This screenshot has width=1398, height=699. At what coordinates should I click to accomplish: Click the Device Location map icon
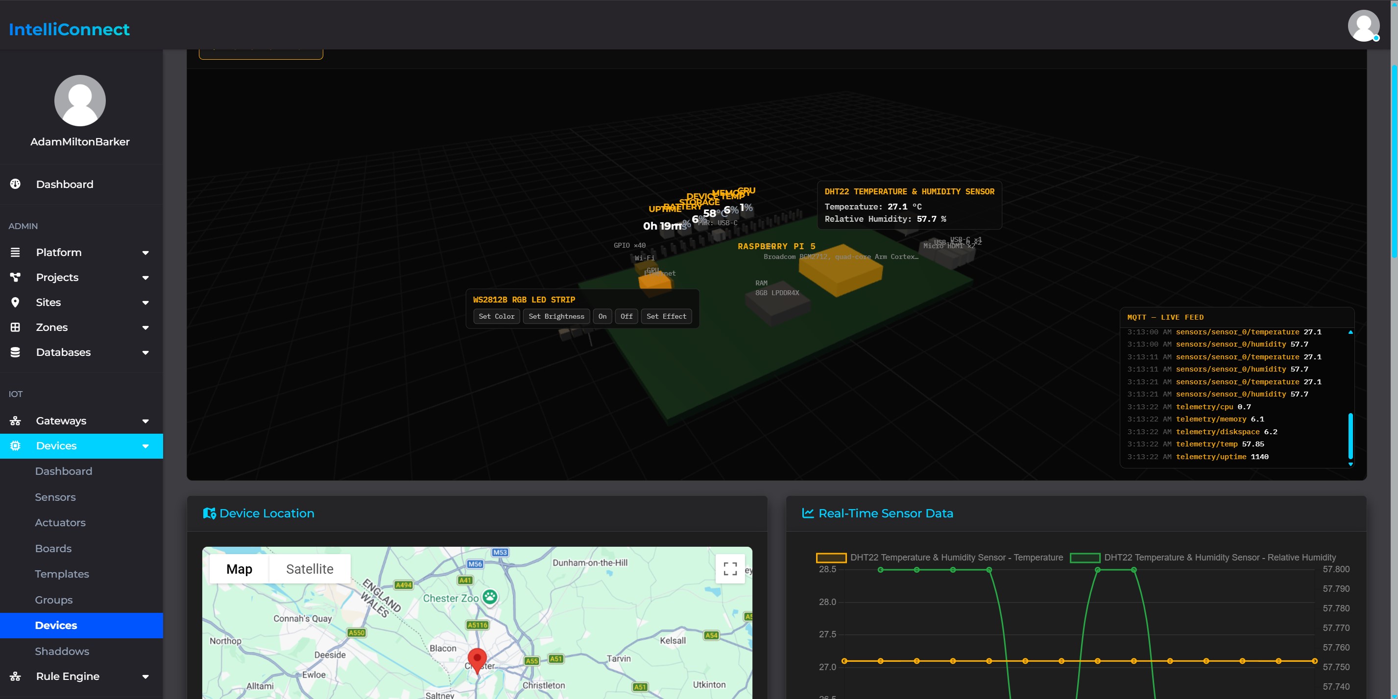pos(210,513)
